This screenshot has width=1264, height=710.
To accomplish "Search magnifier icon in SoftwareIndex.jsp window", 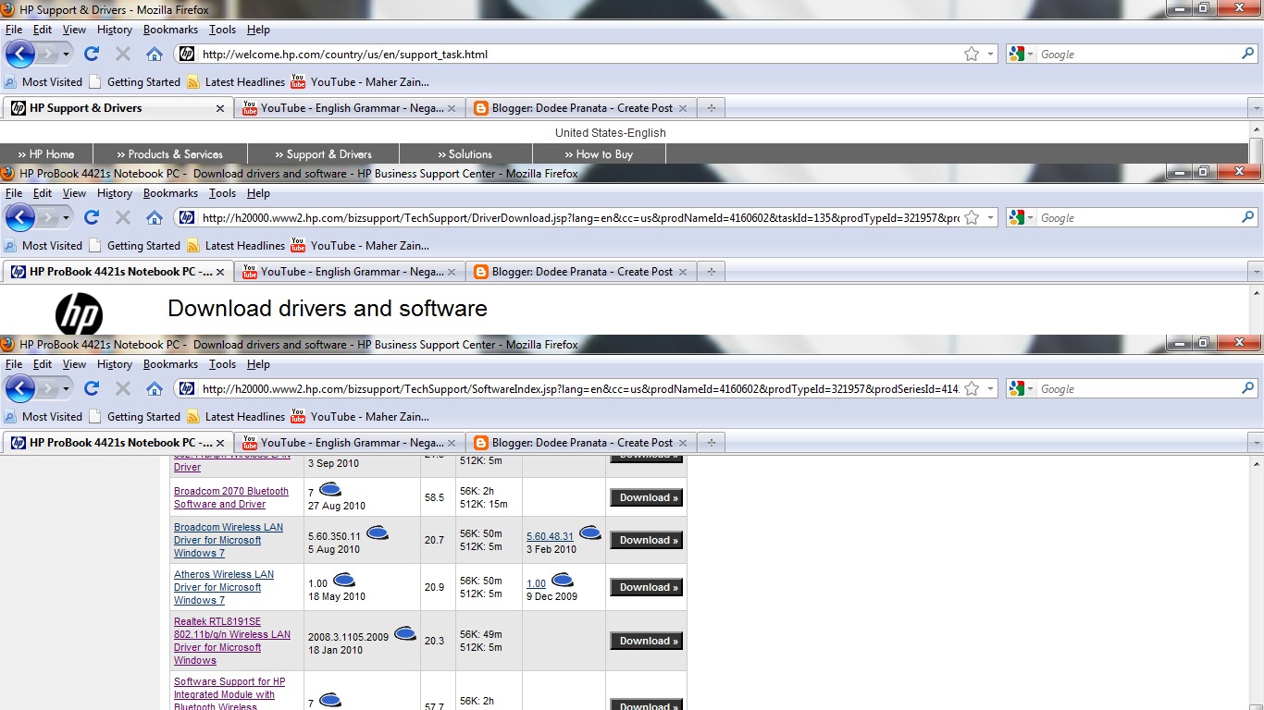I will (1247, 388).
